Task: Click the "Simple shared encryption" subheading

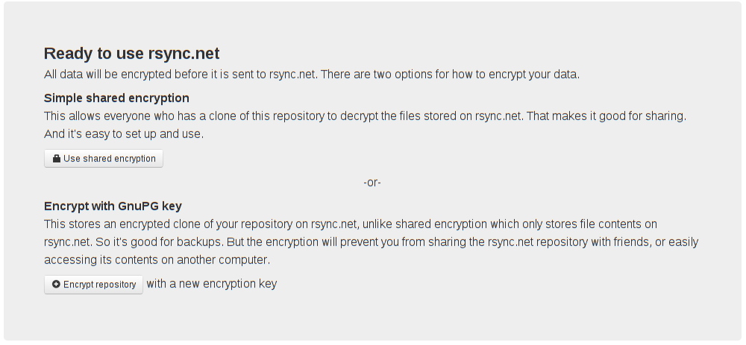Action: coord(116,98)
